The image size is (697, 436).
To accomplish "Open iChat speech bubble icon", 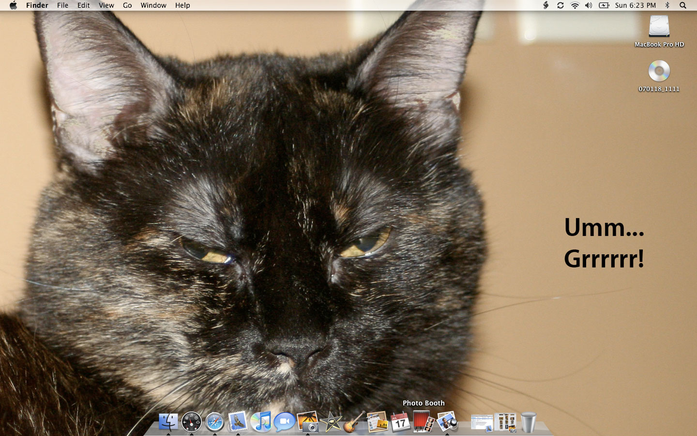I will coord(285,422).
